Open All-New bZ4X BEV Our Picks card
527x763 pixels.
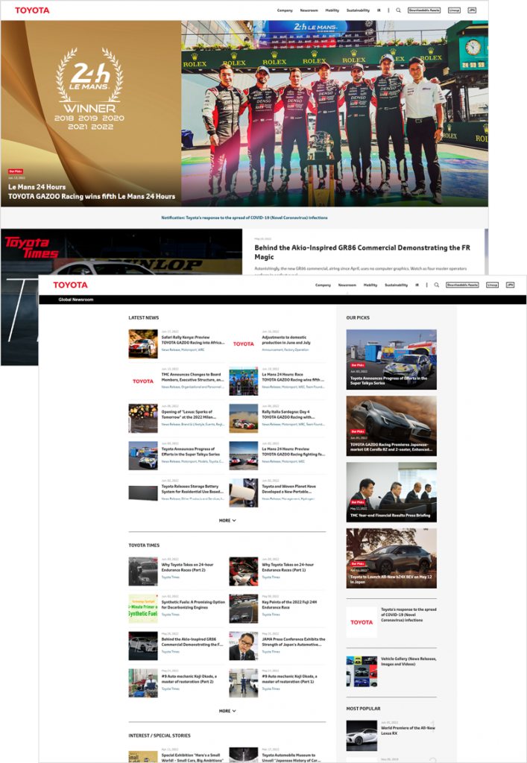[x=391, y=559]
